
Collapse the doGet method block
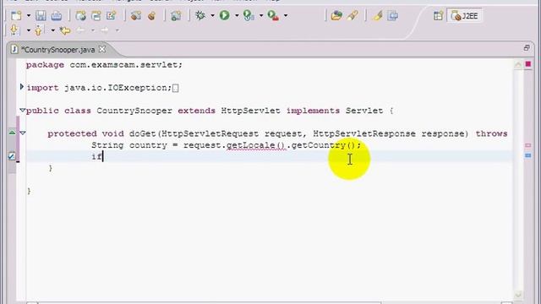[x=23, y=133]
